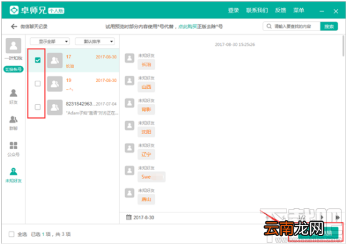Image resolution: width=347 pixels, height=246 pixels.
Task: Click sender avatar beside 长治 message
Action: coord(130,58)
